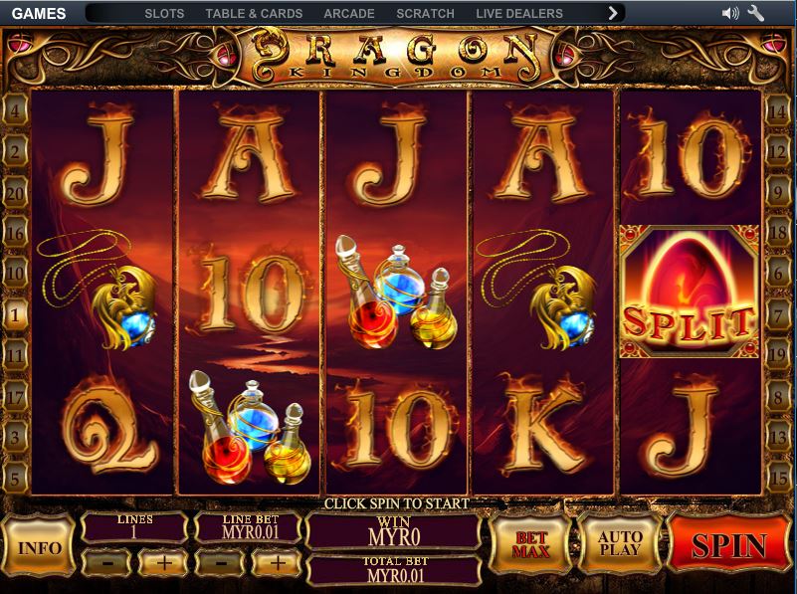Screen dimensions: 797x594
Task: Increase the number of lines
Action: click(163, 562)
